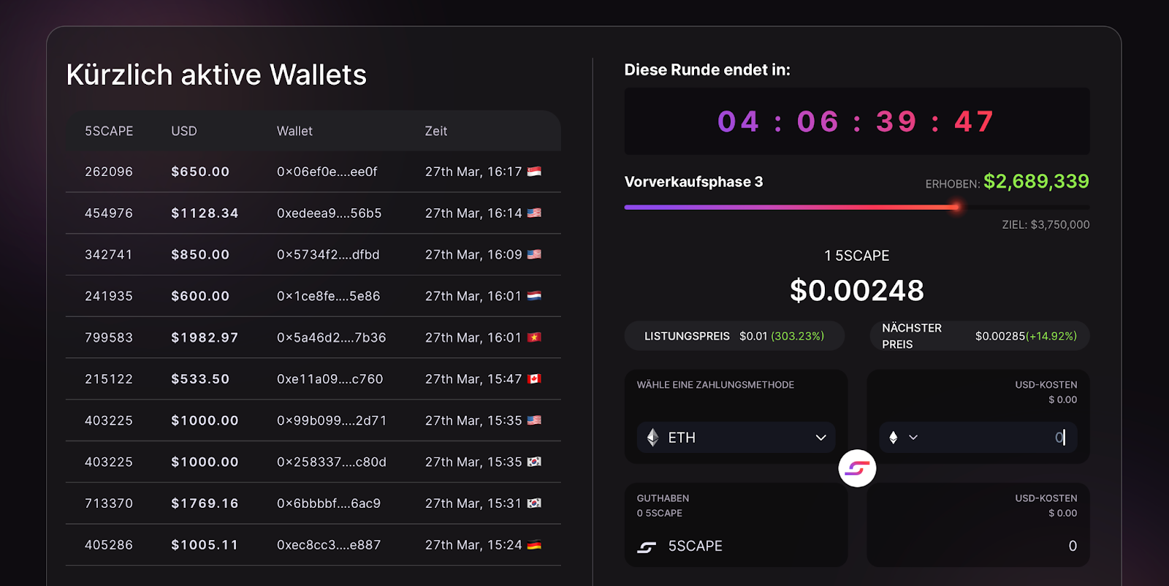The image size is (1169, 586).
Task: Click the Singapore flag on first wallet row
Action: pos(534,172)
